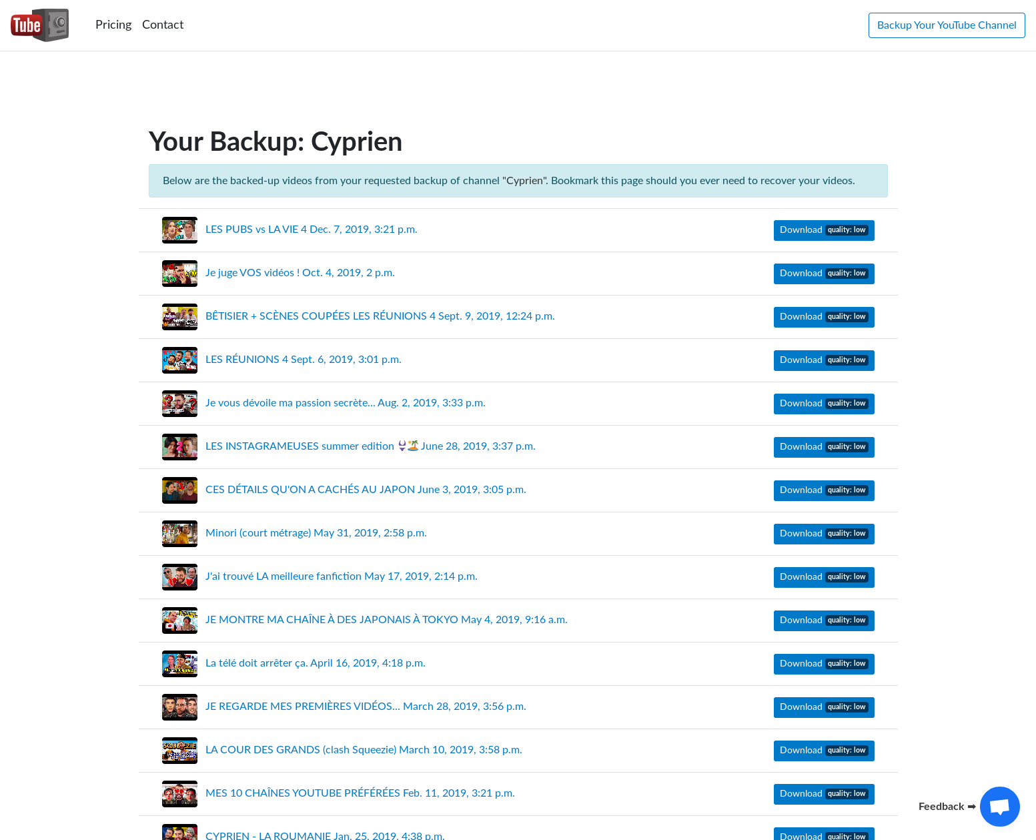Viewport: 1036px width, 840px height.
Task: Click thumbnail of Minori (court métrage)
Action: [x=179, y=534]
